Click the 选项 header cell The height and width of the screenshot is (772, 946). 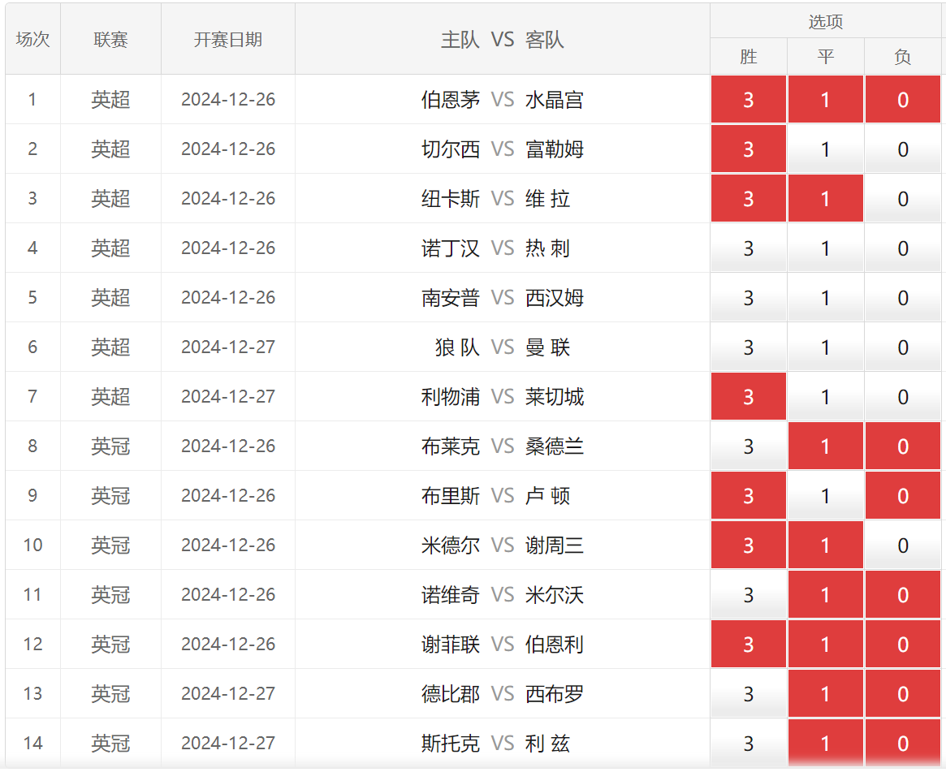(825, 21)
